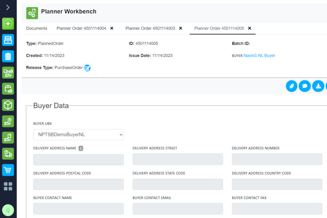The height and width of the screenshot is (218, 327).
Task: Open the blue archive drawer sidebar icon
Action: [8, 40]
